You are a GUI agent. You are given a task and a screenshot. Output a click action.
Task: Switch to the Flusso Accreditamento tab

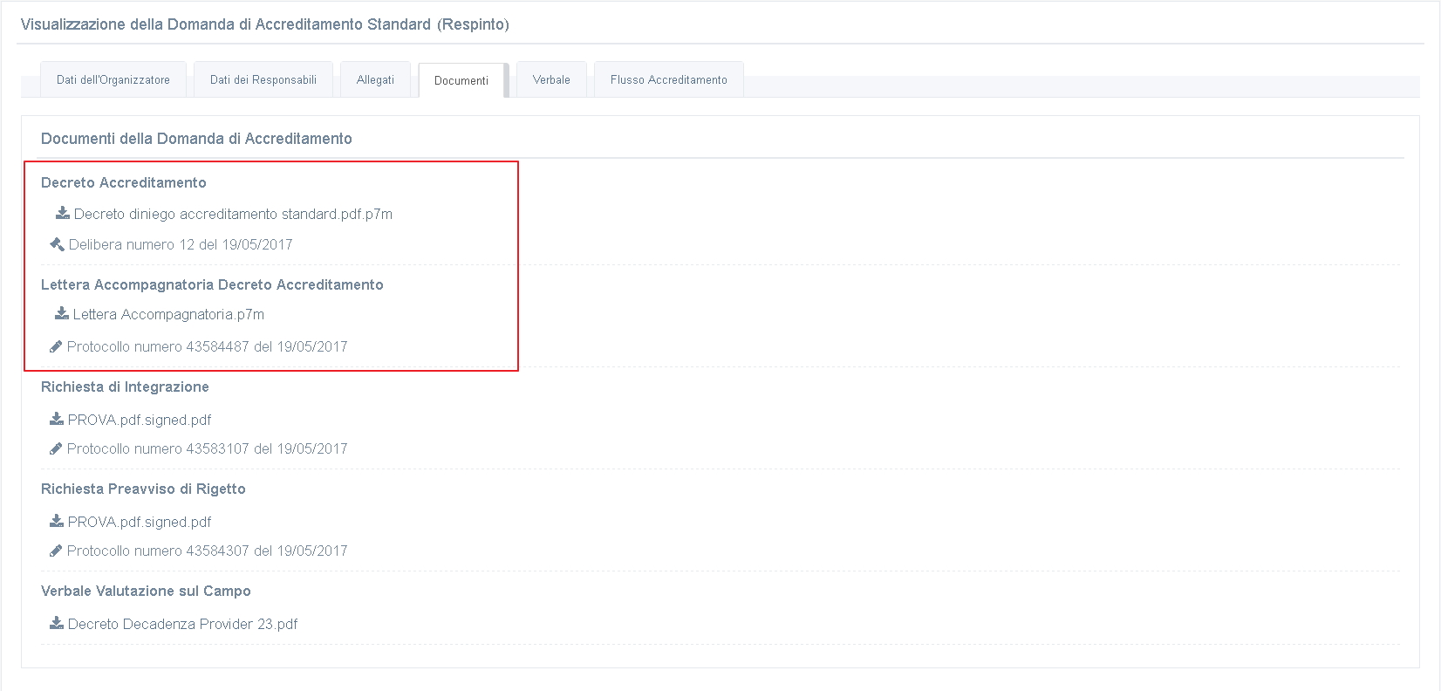[x=668, y=79]
